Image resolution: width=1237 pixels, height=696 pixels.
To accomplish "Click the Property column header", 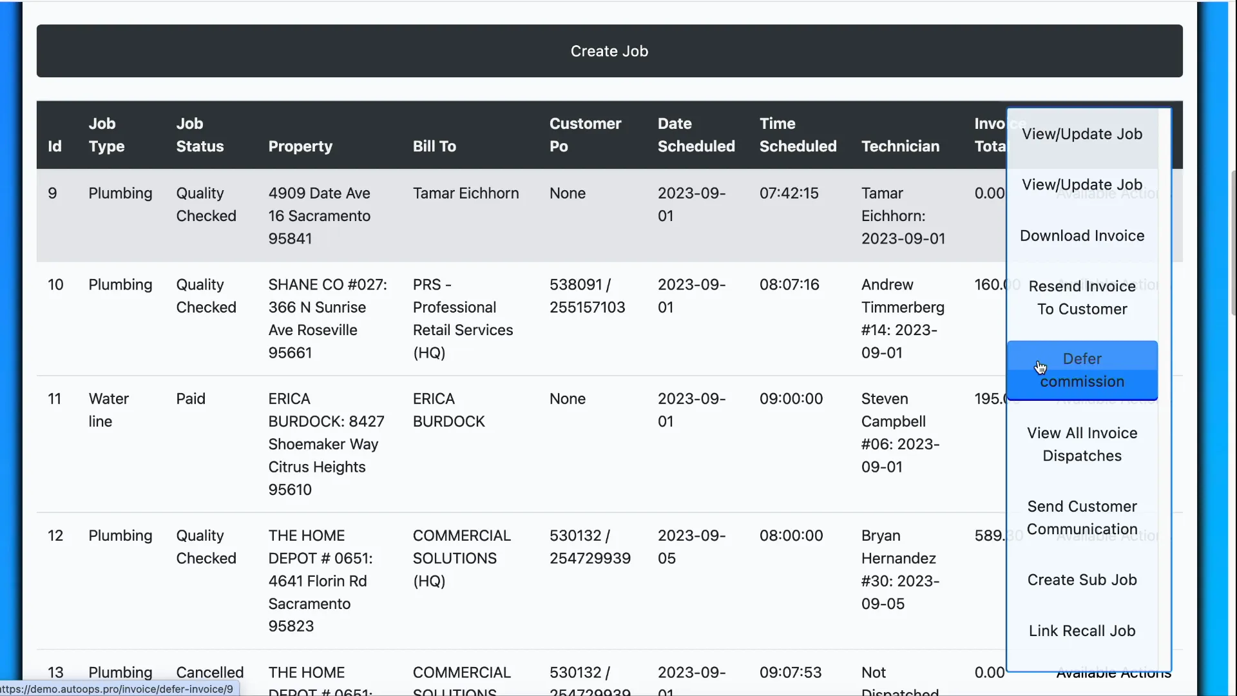I will pos(300,146).
